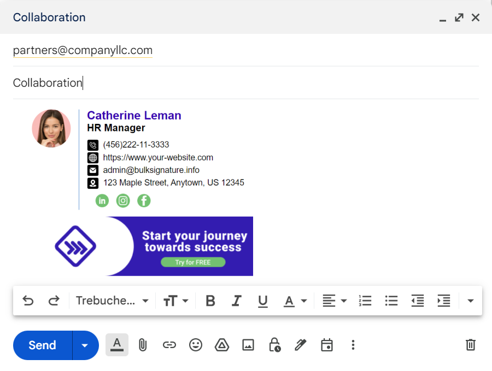Open the calendar scheduling icon

pyautogui.click(x=327, y=345)
